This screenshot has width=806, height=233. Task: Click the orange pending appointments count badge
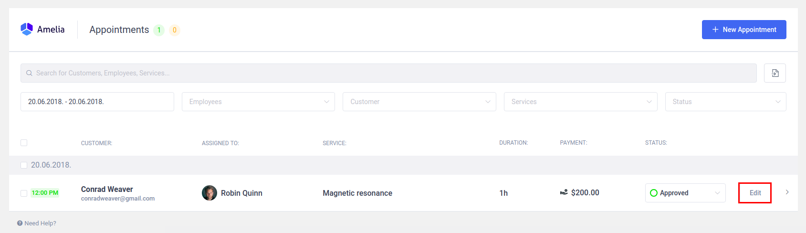click(175, 30)
